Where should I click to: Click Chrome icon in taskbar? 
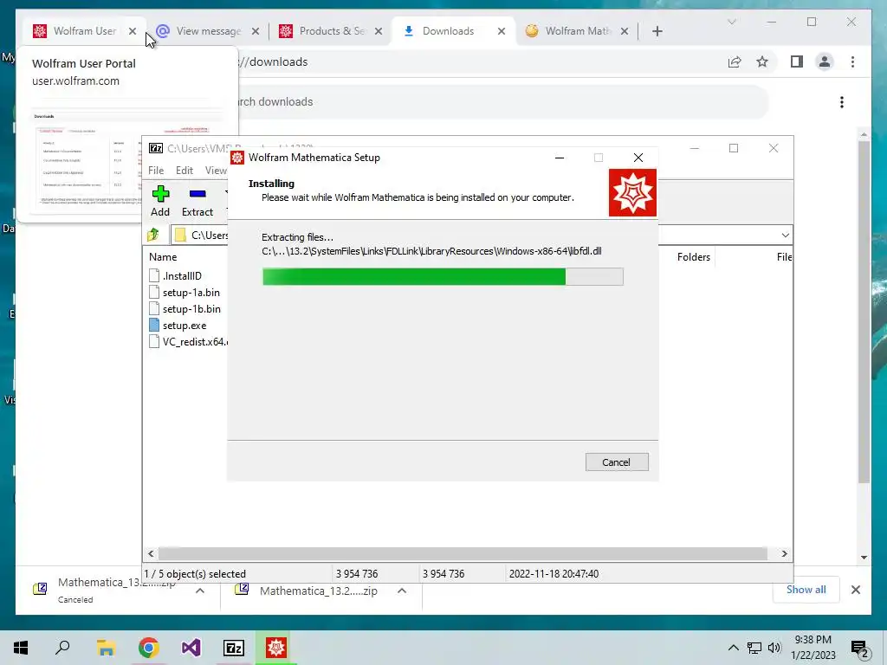[x=148, y=648]
